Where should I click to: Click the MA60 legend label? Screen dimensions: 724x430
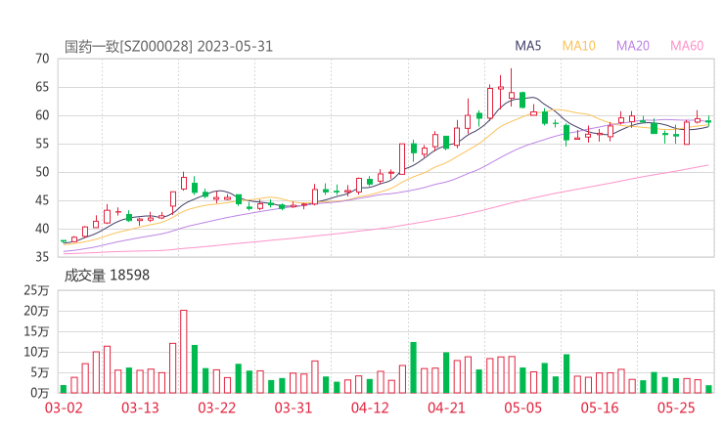(687, 46)
